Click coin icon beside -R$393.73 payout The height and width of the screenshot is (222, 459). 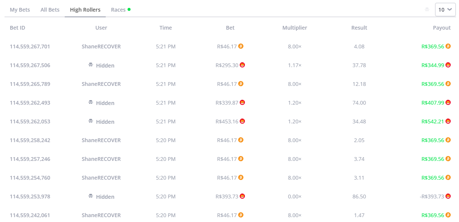pos(448,196)
